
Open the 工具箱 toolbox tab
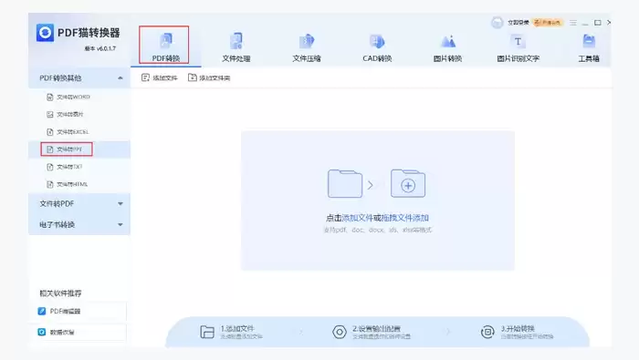click(x=589, y=46)
